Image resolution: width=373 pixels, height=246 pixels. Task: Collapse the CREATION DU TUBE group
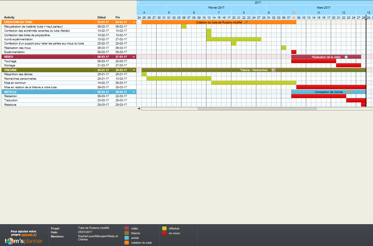click(x=134, y=22)
